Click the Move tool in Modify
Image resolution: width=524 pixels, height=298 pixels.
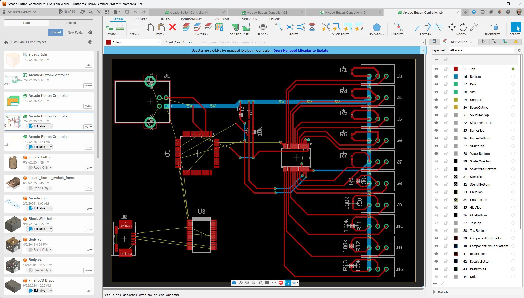point(452,27)
